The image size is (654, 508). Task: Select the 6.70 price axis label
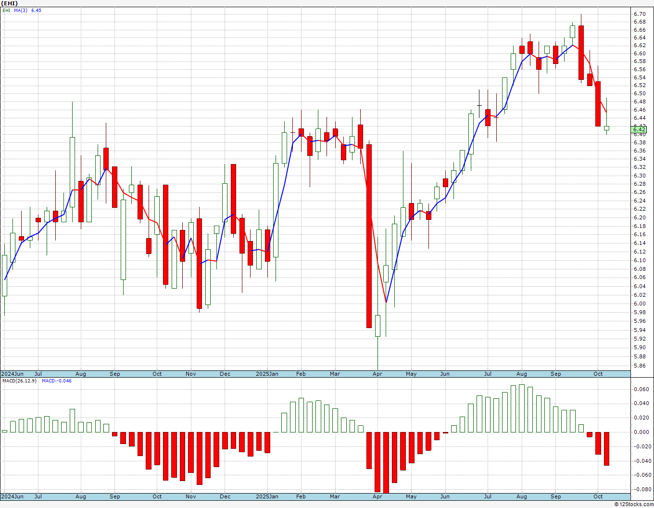point(640,14)
